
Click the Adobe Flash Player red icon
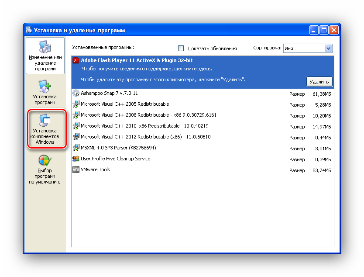[76, 61]
